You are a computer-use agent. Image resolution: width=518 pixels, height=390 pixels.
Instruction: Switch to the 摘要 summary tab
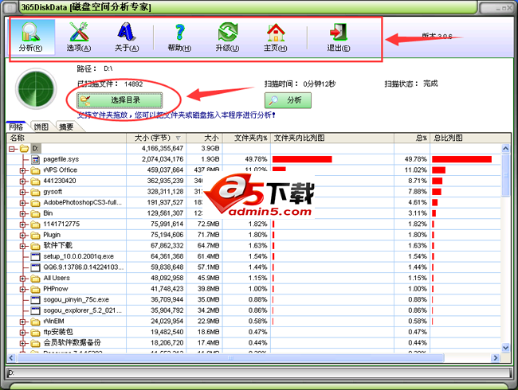point(66,127)
